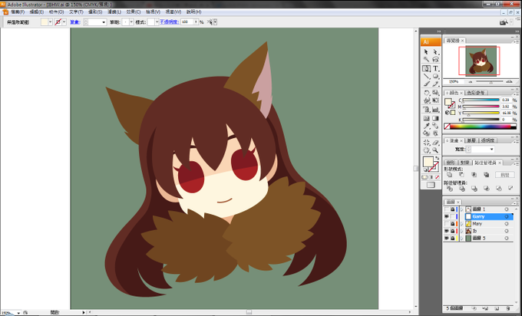Select the Type tool
522x316 pixels.
pyautogui.click(x=435, y=68)
